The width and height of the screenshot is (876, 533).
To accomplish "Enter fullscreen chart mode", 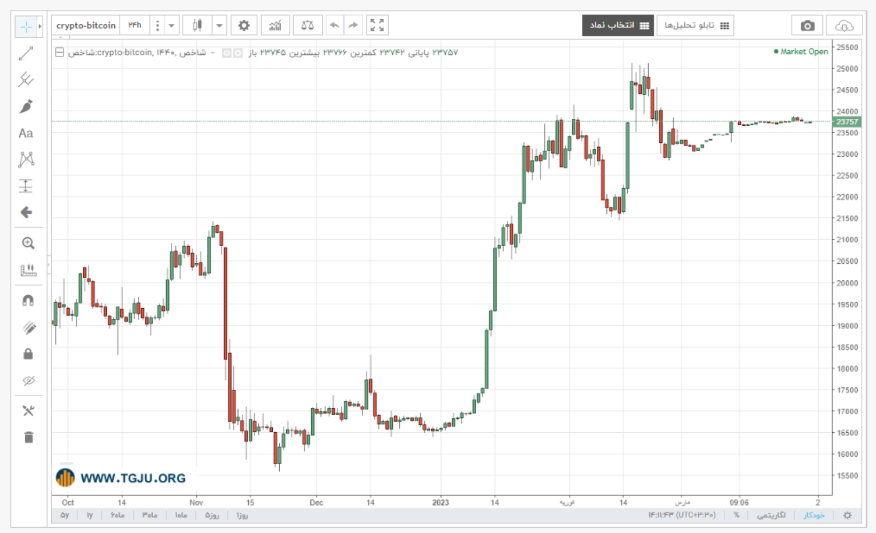I will point(377,26).
